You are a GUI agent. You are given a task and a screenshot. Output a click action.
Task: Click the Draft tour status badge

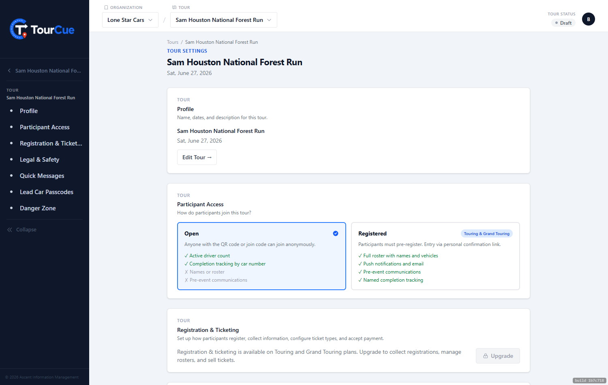click(x=563, y=23)
